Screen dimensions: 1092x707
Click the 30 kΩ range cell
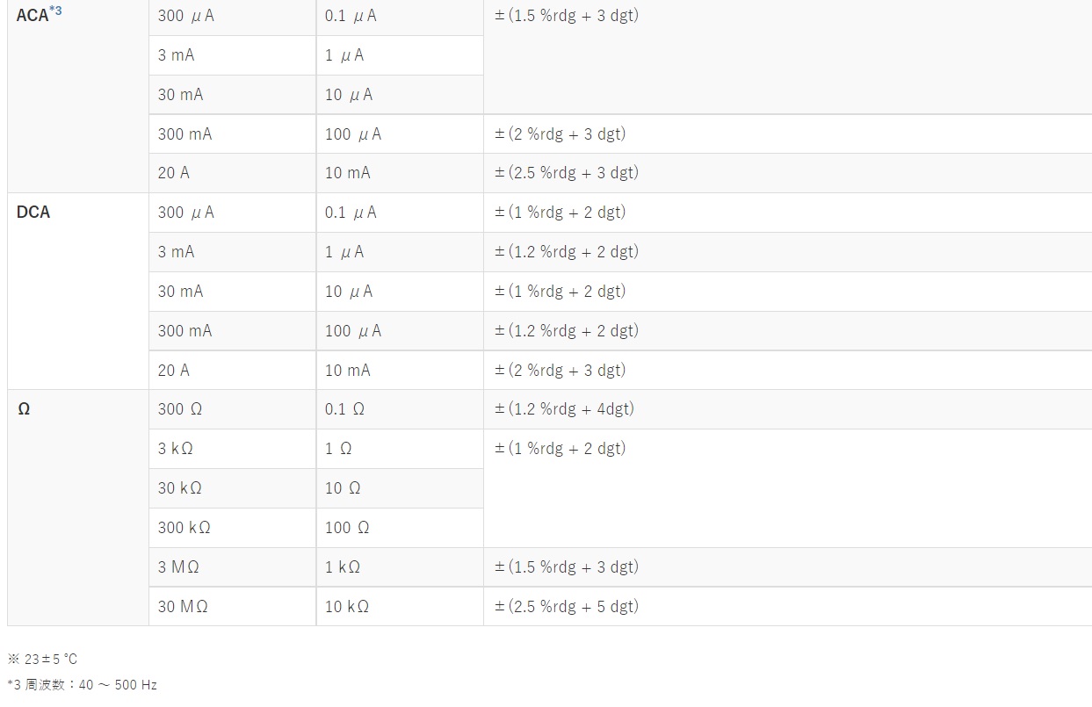[233, 488]
